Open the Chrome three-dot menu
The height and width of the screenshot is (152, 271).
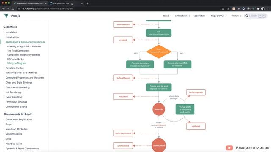tap(268, 8)
